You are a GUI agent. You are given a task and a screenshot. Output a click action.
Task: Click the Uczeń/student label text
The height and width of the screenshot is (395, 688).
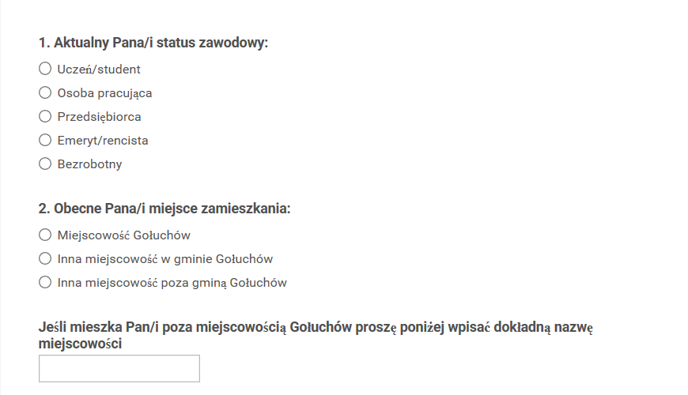pos(99,70)
